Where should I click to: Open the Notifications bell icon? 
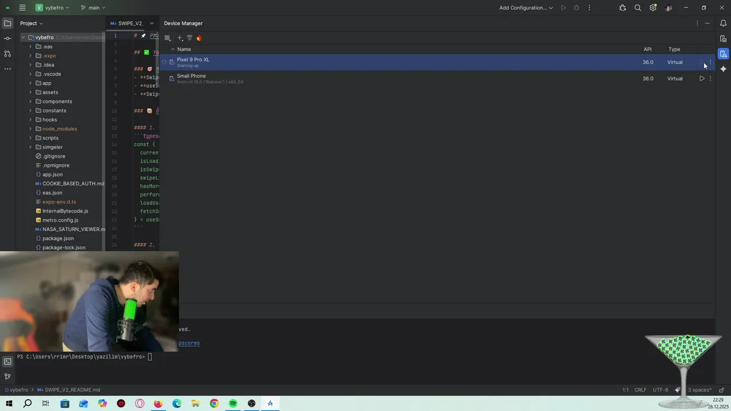[723, 23]
